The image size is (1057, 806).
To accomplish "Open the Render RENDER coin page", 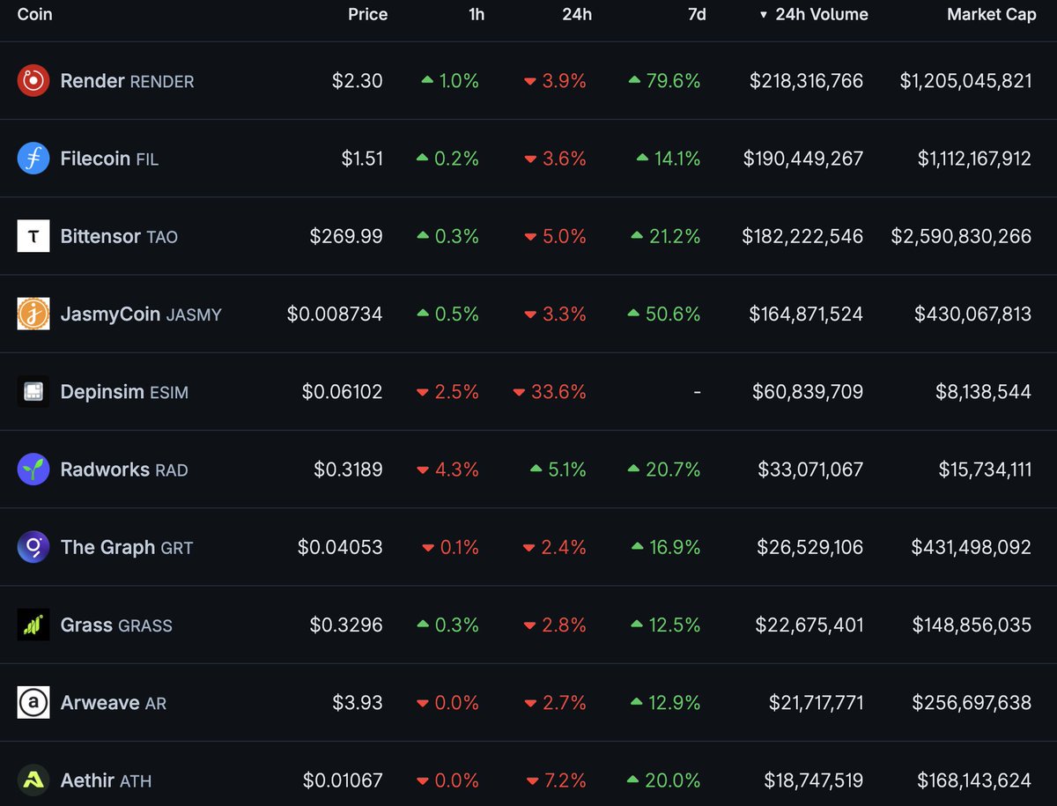I will click(127, 81).
